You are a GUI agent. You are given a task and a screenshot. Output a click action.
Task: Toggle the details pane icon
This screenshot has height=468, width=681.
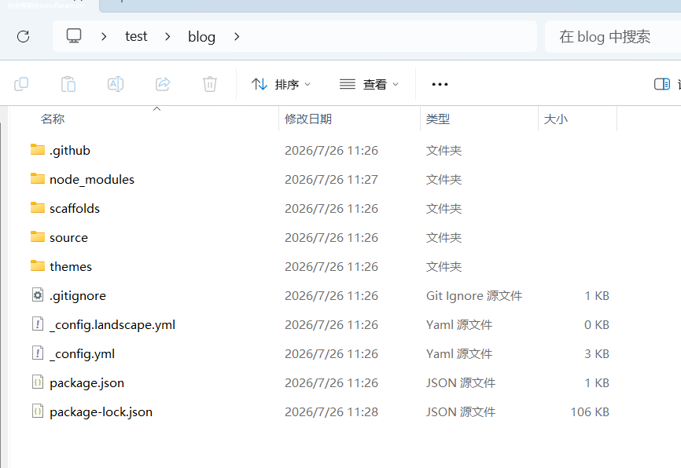click(x=662, y=84)
